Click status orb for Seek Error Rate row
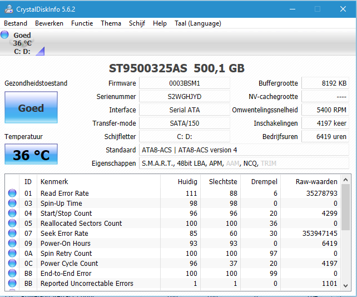Viewport: 357px width, 297px height. point(12,233)
